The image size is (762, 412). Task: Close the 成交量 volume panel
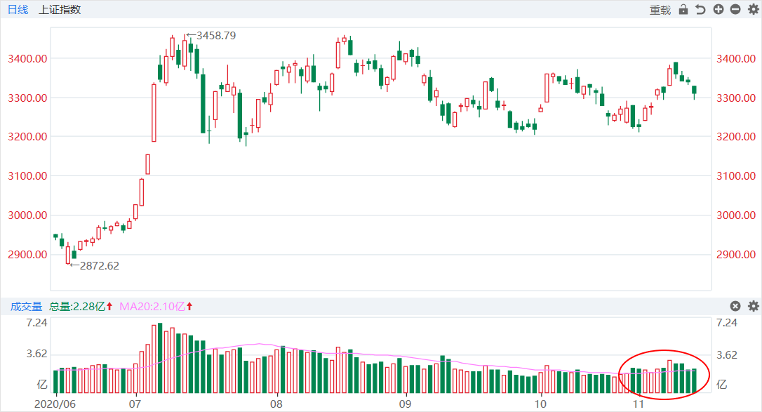pyautogui.click(x=735, y=306)
